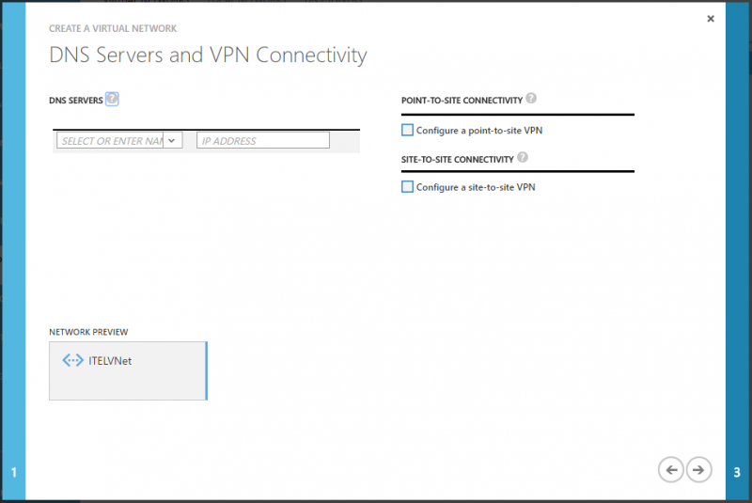The image size is (752, 503).
Task: Enable Configure a point-to-site VPN checkbox
Action: [407, 130]
